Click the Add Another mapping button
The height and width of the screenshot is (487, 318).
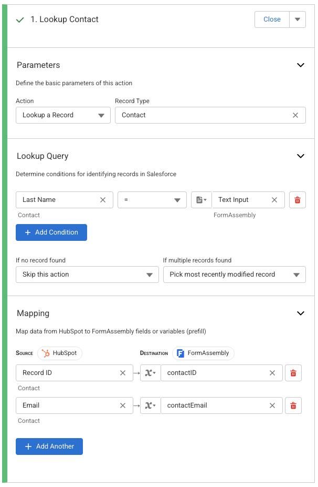click(49, 447)
